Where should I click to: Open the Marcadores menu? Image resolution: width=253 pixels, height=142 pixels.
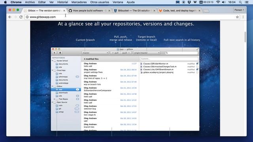pyautogui.click(x=79, y=2)
